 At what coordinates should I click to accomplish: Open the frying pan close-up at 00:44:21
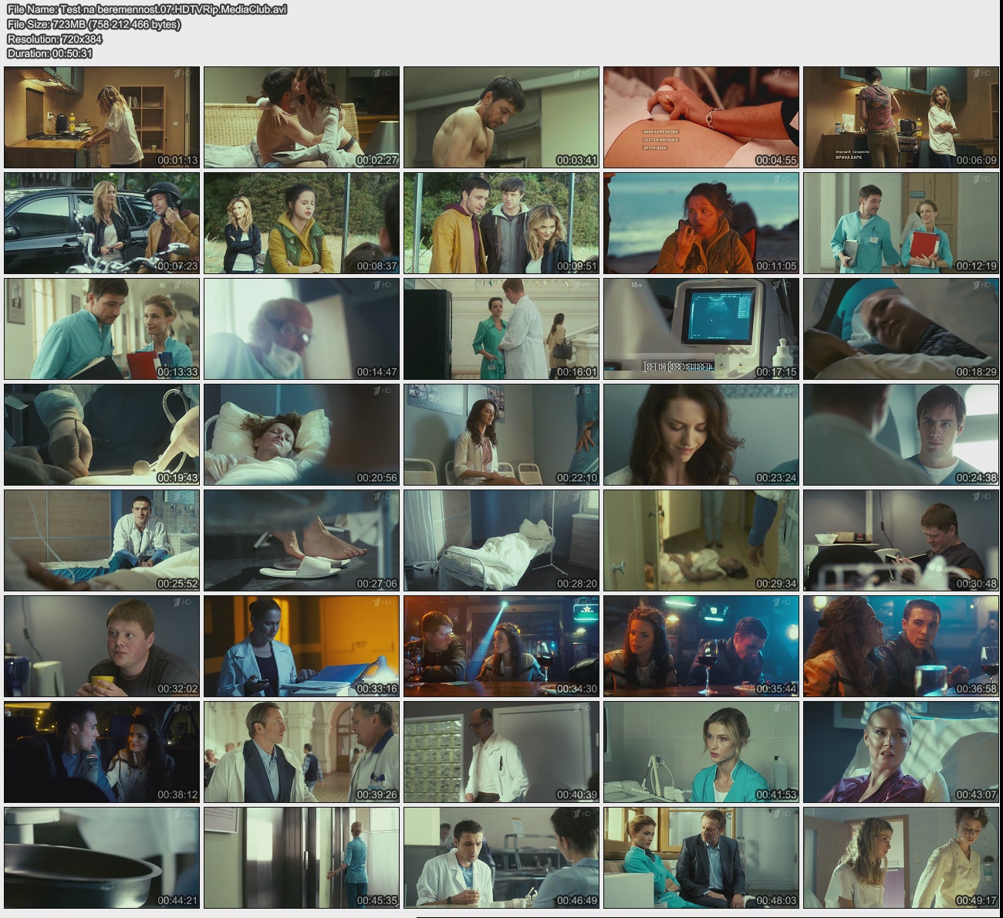pyautogui.click(x=102, y=858)
